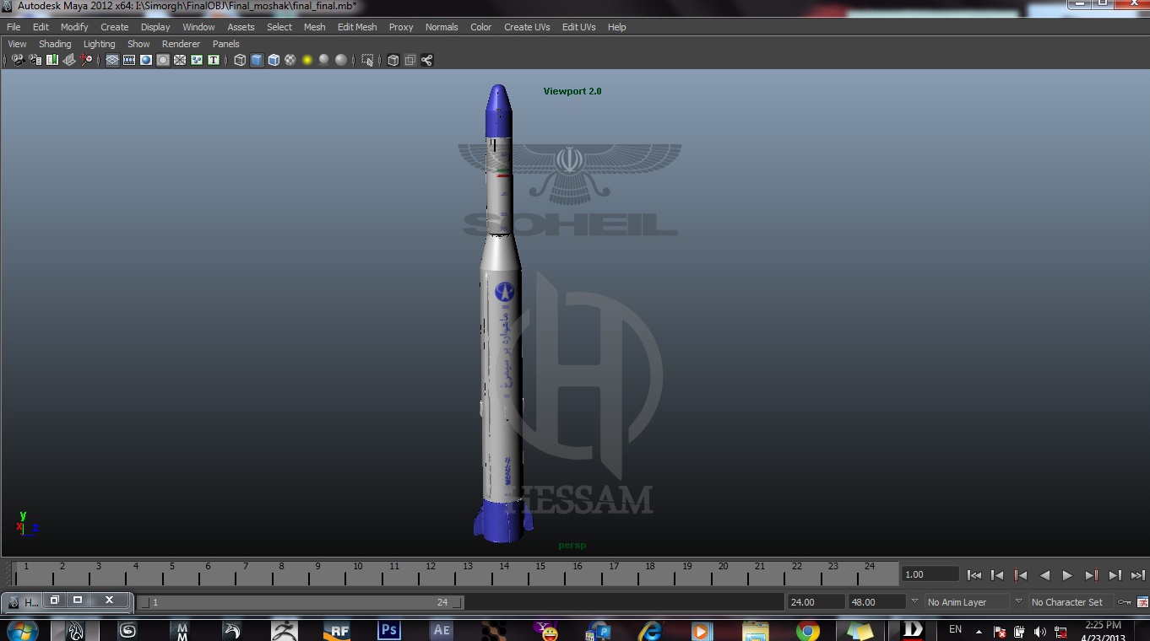
Task: Step back one frame
Action: click(997, 575)
